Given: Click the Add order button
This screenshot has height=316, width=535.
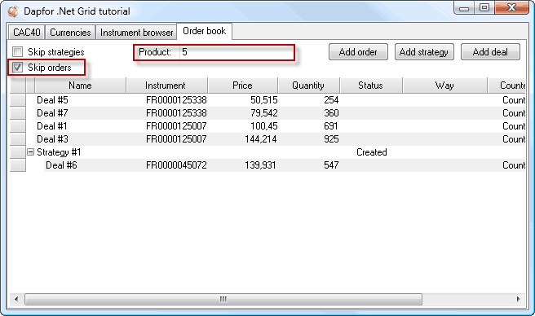Looking at the screenshot, I should pos(358,52).
